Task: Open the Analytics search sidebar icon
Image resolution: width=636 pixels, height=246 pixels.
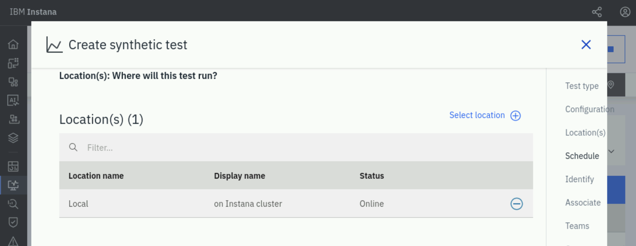Action: tap(13, 204)
